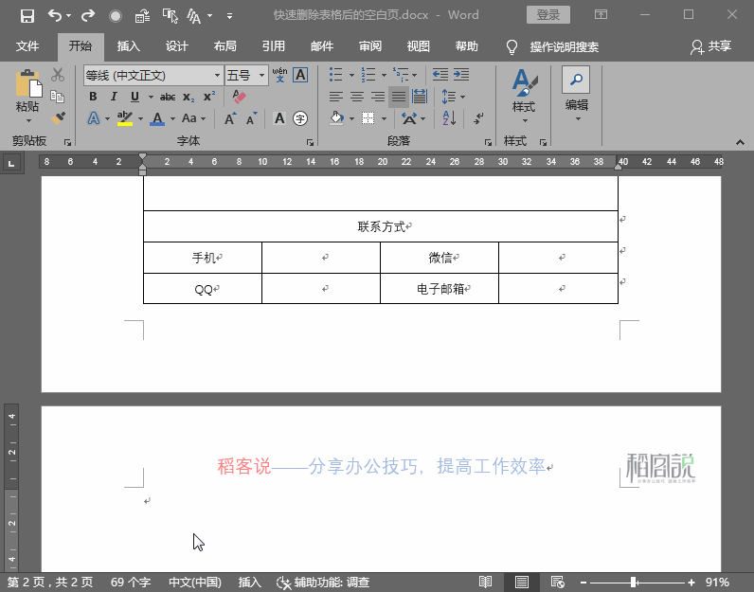
Task: Toggle Strikethrough formatting
Action: click(168, 98)
